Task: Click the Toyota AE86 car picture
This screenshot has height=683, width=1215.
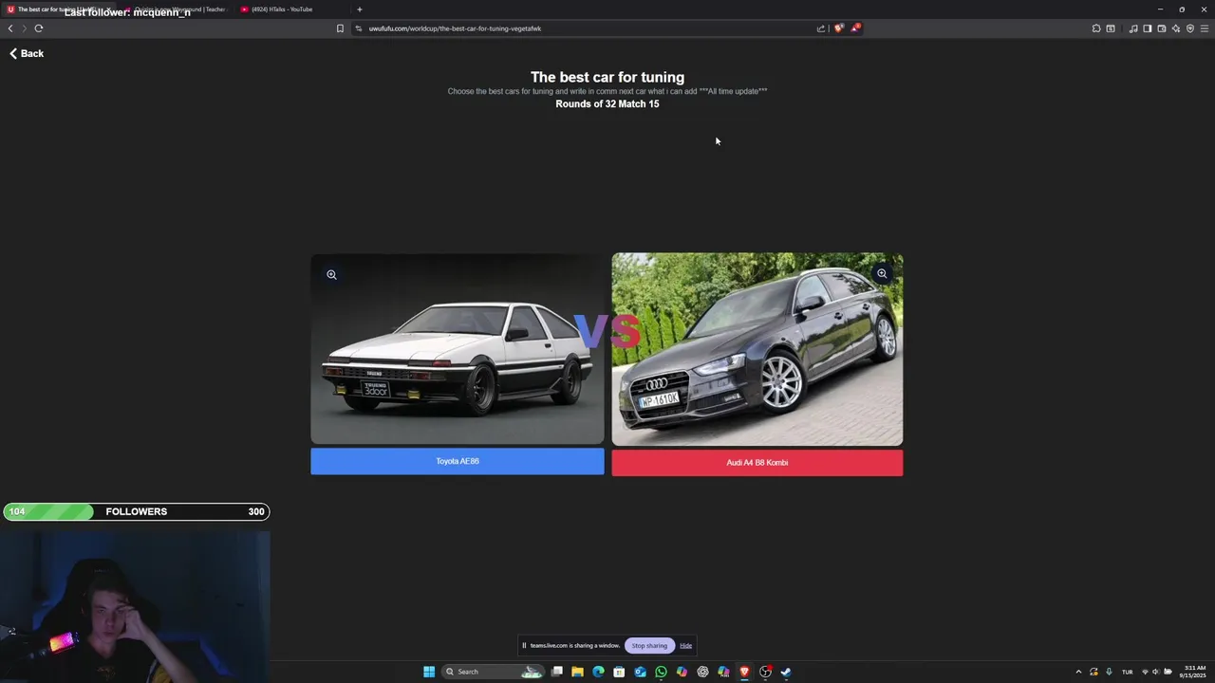Action: (458, 349)
